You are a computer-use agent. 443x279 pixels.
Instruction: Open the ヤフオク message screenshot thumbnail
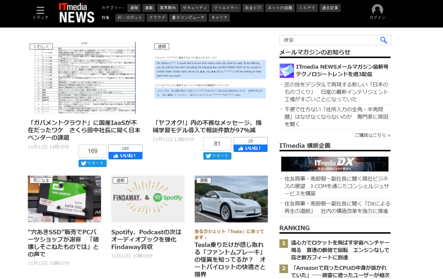tap(210, 77)
